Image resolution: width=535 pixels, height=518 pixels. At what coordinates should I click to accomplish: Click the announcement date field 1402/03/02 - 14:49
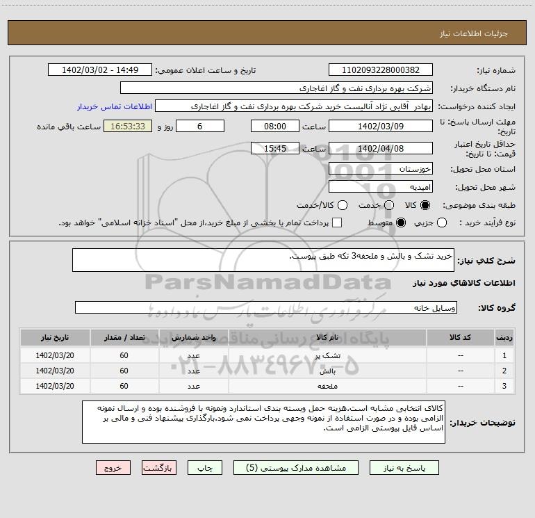100,70
